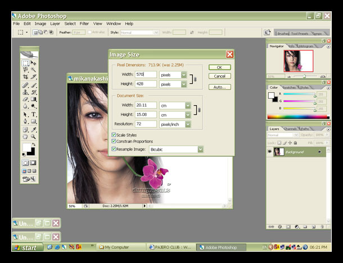
Task: Select the Rectangular Marquee tool
Action: [x=26, y=64]
